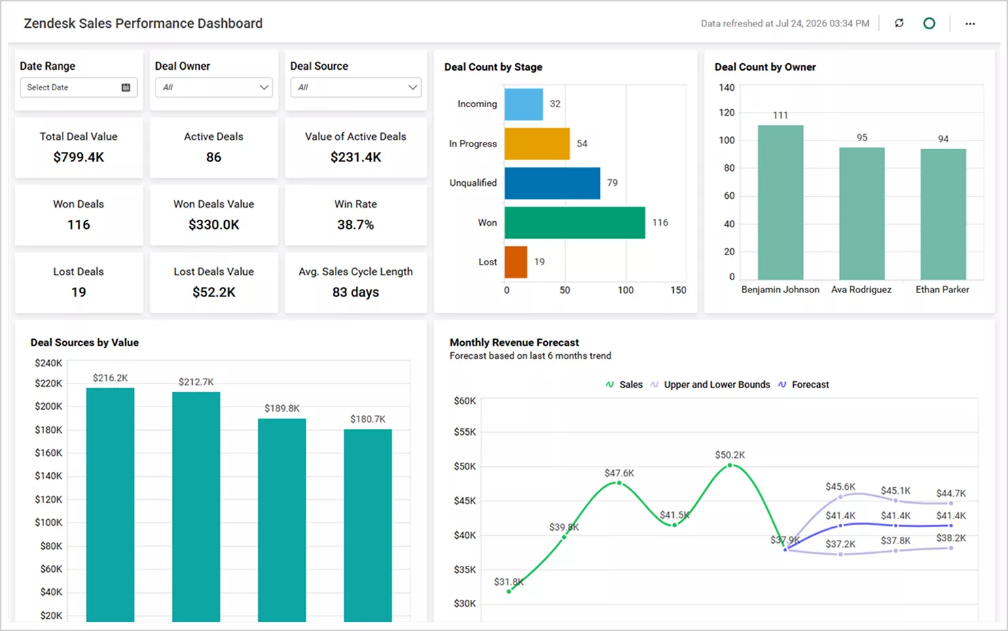Click Ethan Parker's deal count bar
This screenshot has height=631, width=1008.
pos(943,214)
